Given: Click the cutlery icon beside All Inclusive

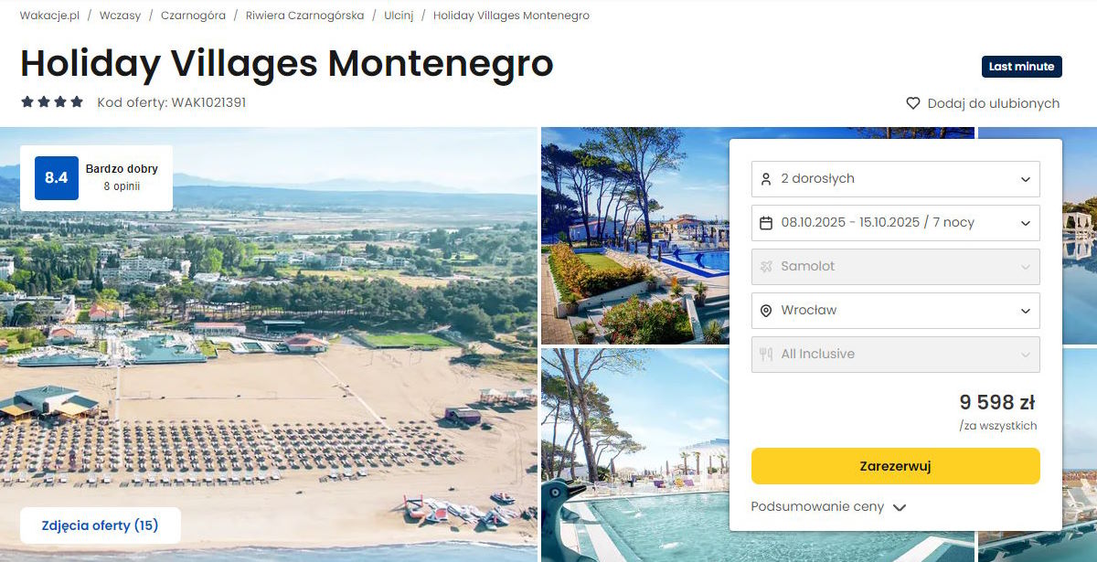Looking at the screenshot, I should click(766, 355).
